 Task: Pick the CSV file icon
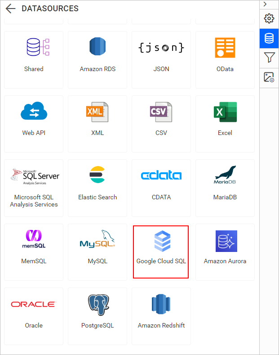161,112
